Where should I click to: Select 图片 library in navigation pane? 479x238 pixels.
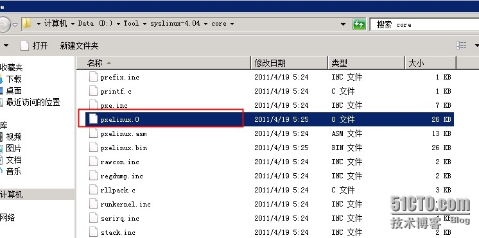coord(13,148)
